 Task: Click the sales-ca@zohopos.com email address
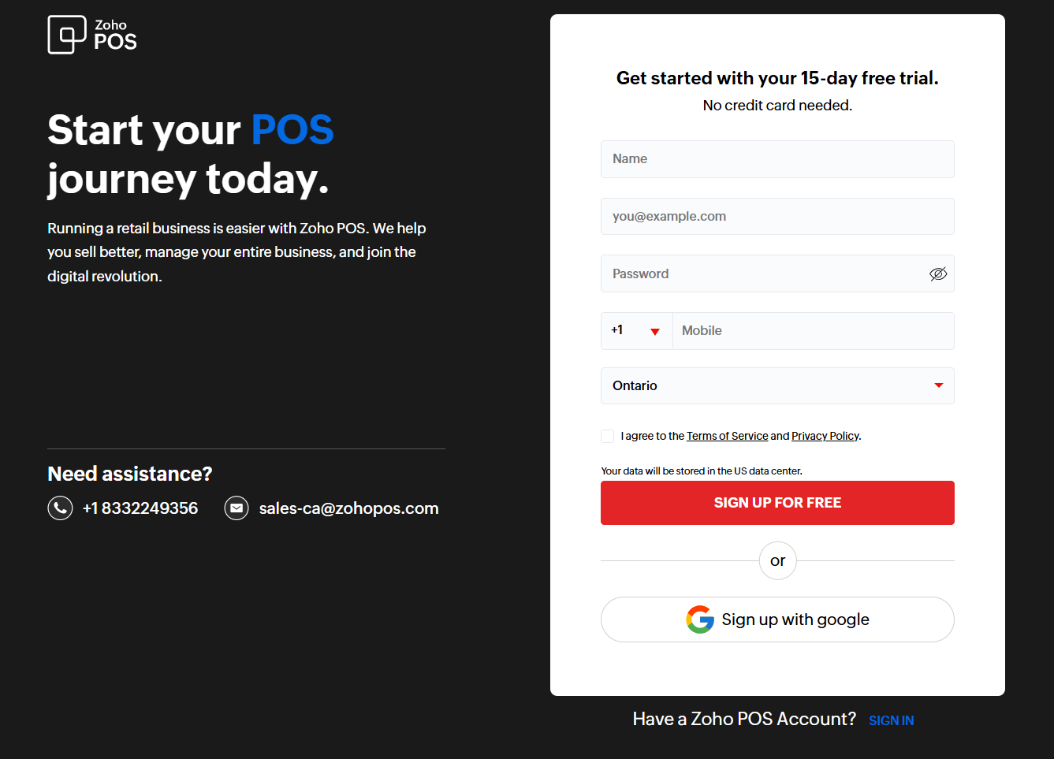348,508
